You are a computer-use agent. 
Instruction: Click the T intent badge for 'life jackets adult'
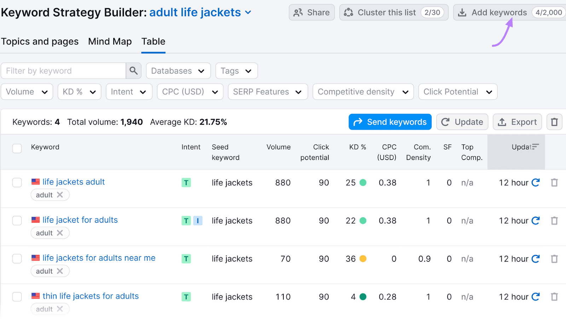[x=186, y=183]
